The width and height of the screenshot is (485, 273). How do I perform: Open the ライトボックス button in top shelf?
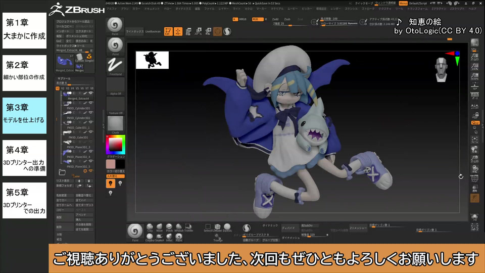[x=134, y=31]
